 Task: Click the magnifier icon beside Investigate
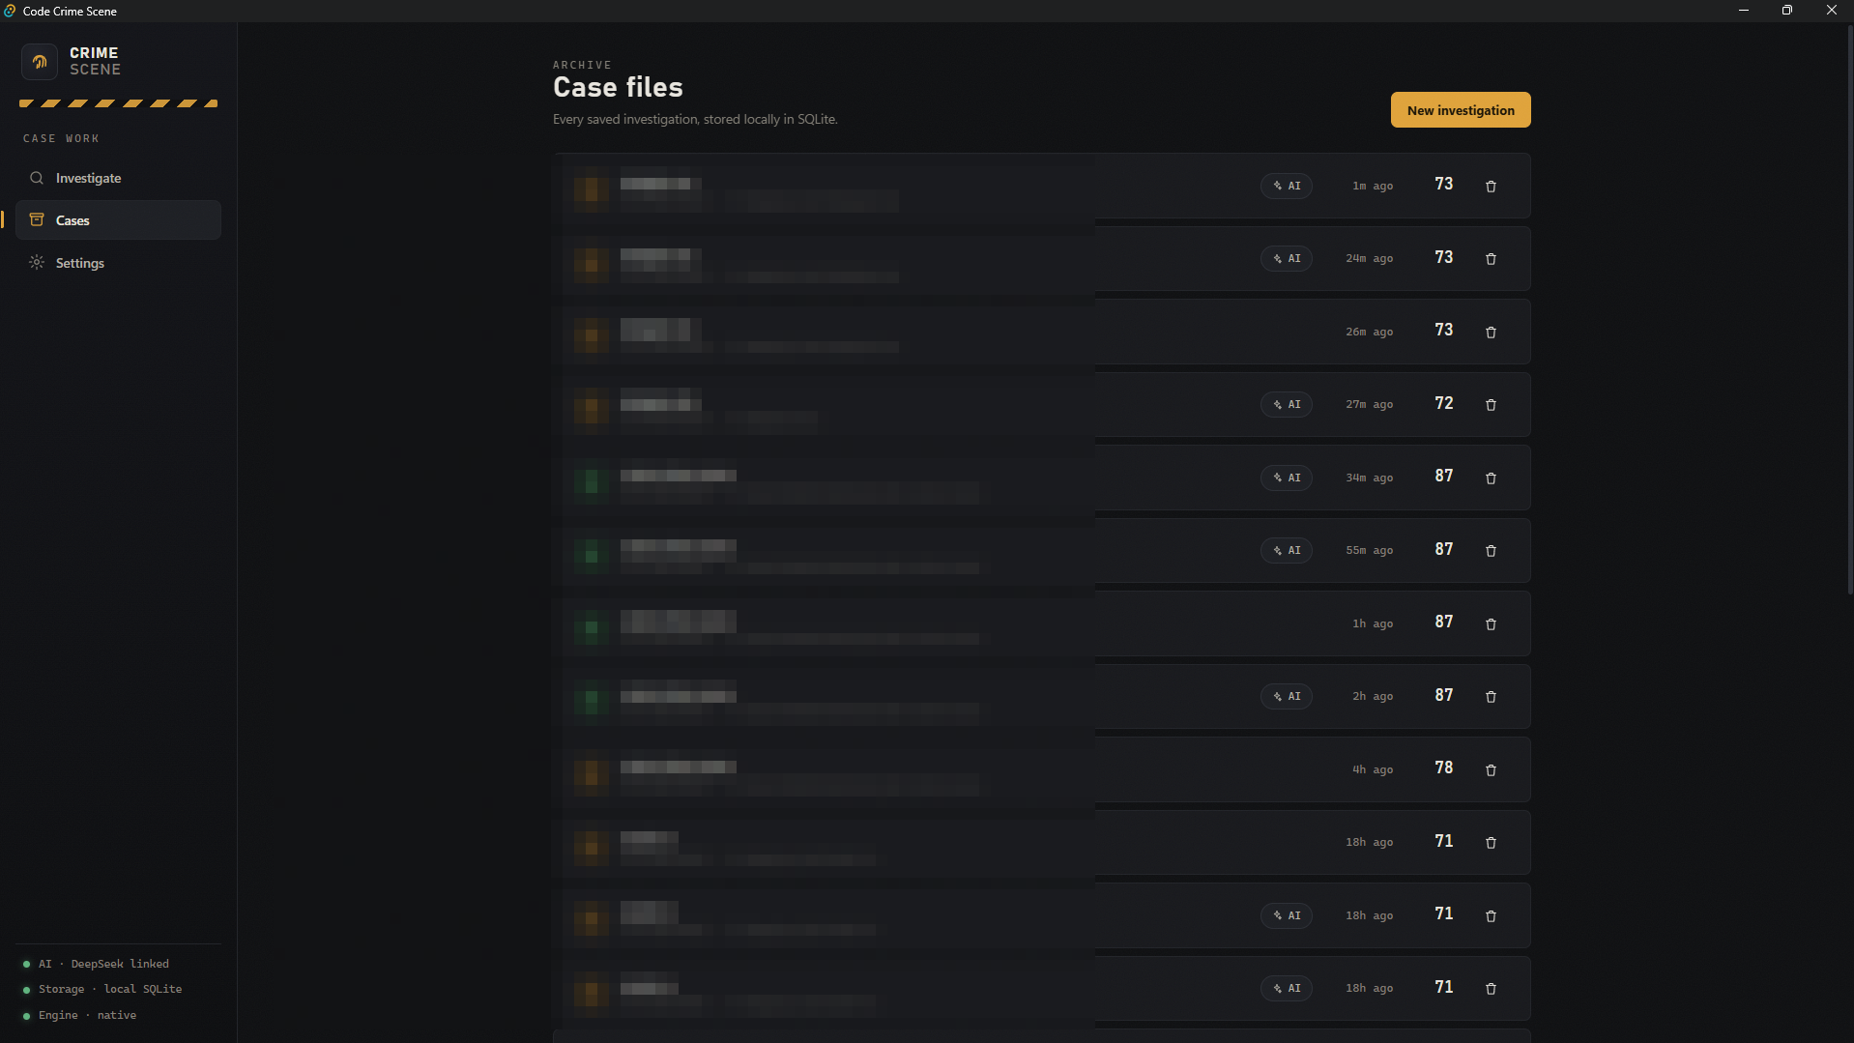pos(37,178)
